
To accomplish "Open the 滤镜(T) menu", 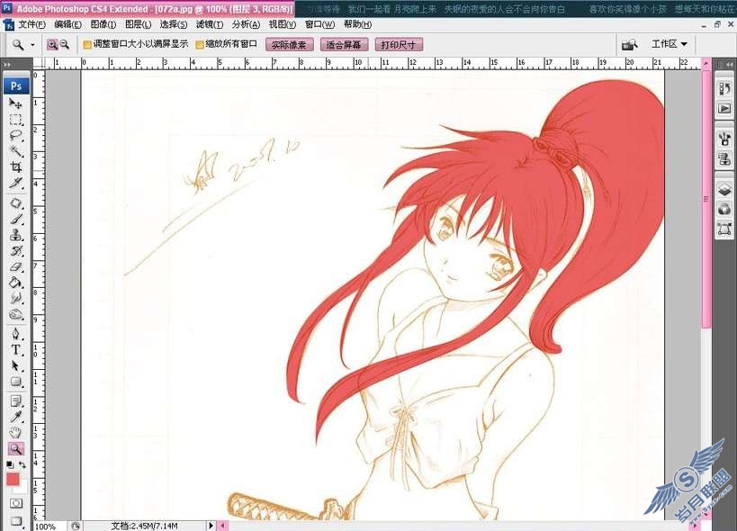I will (x=209, y=24).
